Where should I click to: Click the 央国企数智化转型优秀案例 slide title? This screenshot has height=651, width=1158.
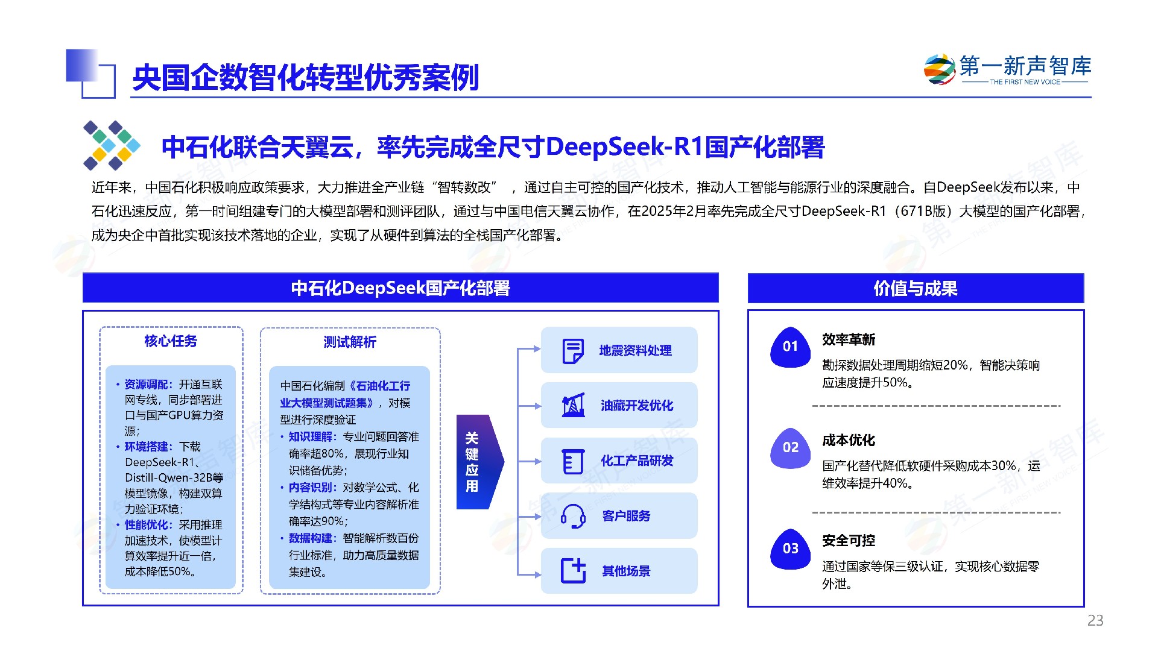pyautogui.click(x=305, y=78)
